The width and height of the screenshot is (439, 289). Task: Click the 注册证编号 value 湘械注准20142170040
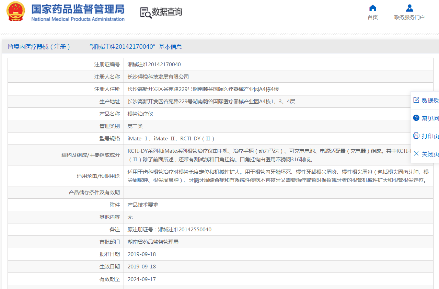(x=154, y=65)
